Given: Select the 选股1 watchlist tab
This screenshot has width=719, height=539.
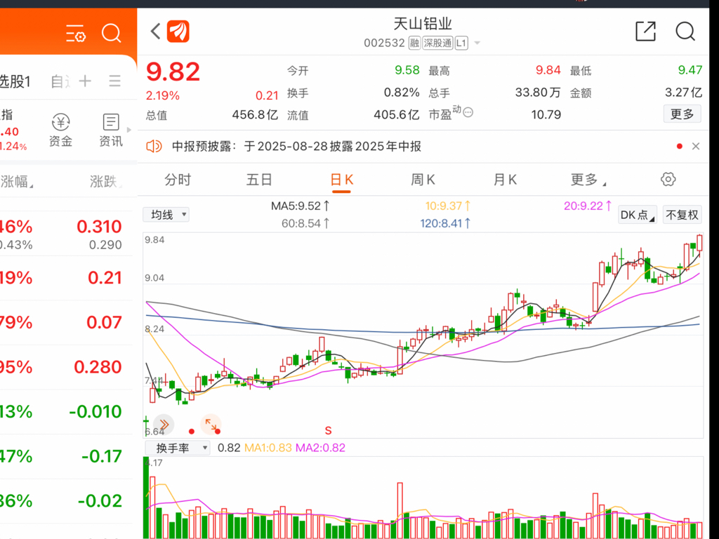Looking at the screenshot, I should (15, 81).
